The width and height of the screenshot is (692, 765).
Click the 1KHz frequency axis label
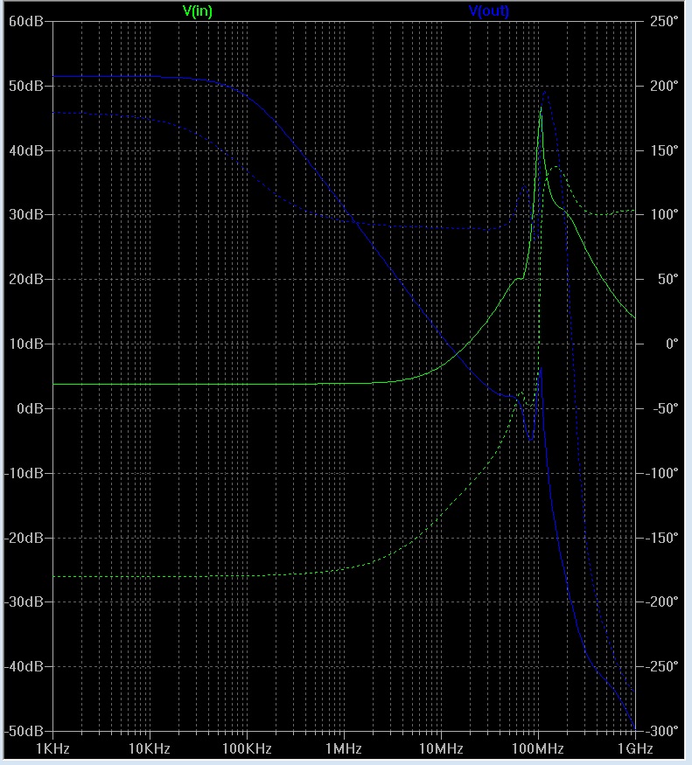pyautogui.click(x=52, y=748)
